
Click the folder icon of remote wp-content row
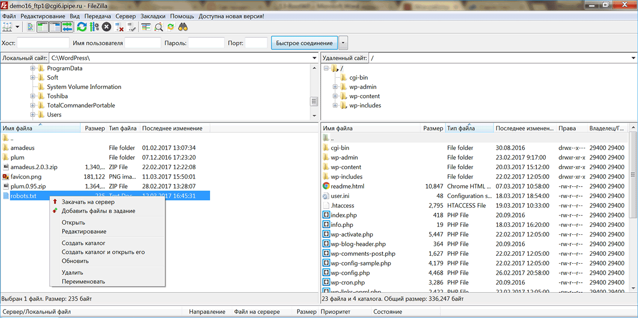coord(326,167)
